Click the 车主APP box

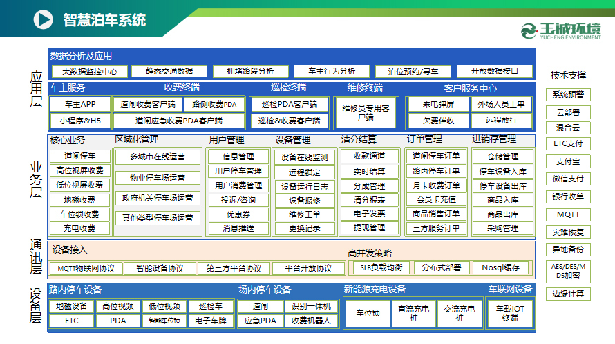tap(79, 104)
